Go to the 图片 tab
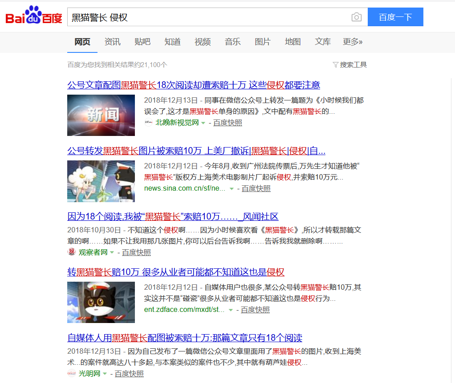 click(263, 42)
